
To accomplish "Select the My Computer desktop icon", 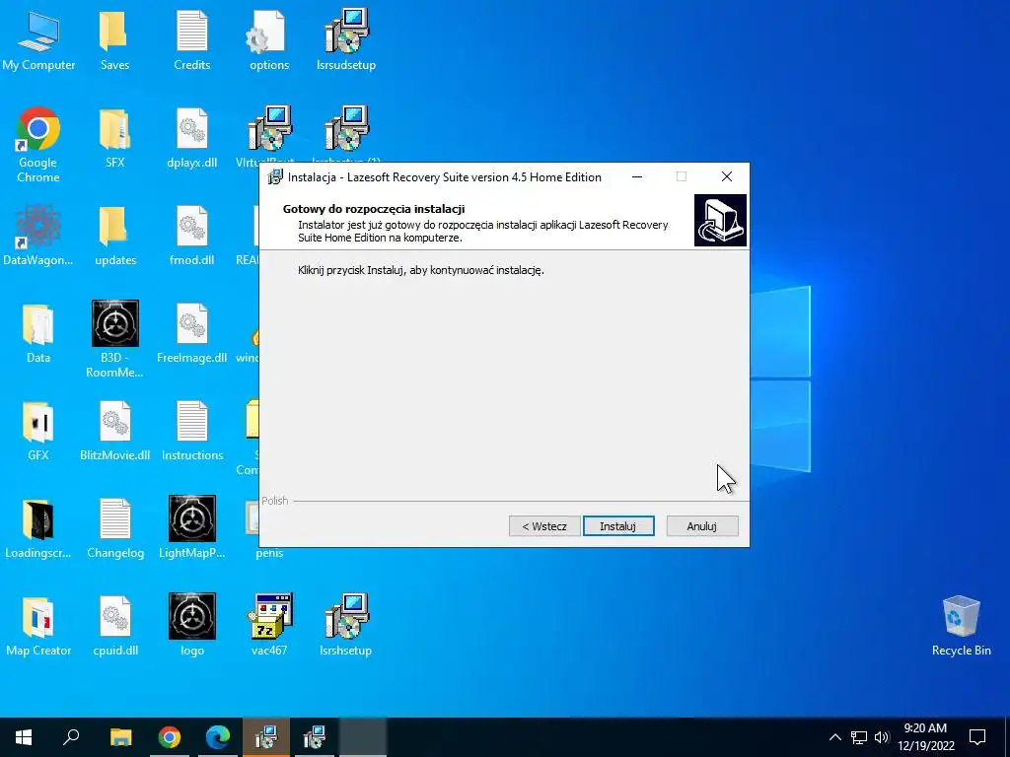I will click(x=38, y=41).
